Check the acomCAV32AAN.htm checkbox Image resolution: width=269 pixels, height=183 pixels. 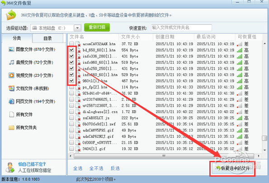(71, 44)
